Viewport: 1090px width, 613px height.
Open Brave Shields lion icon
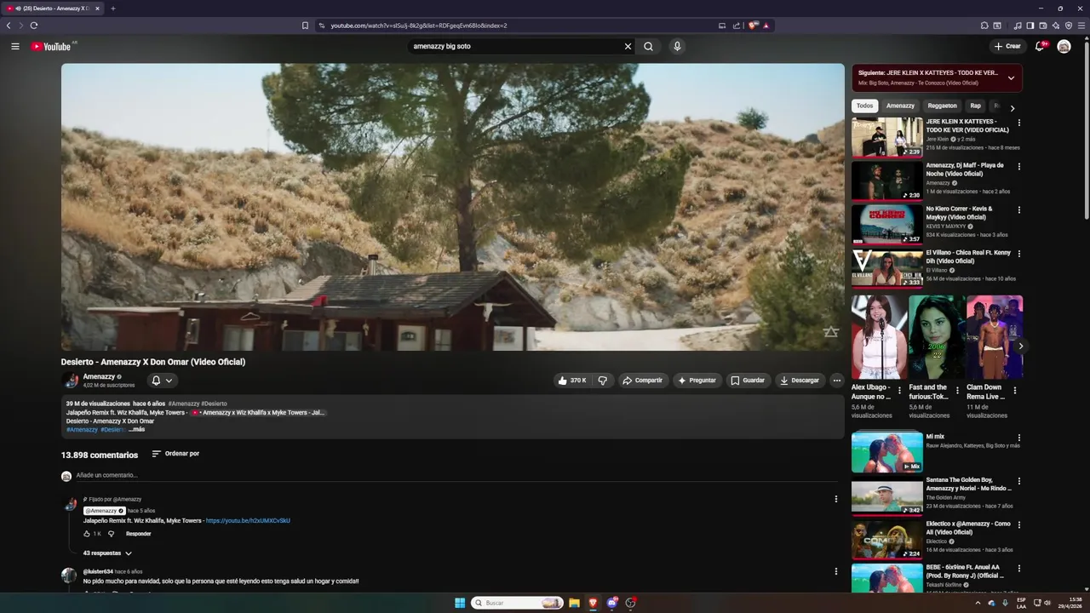tap(753, 26)
